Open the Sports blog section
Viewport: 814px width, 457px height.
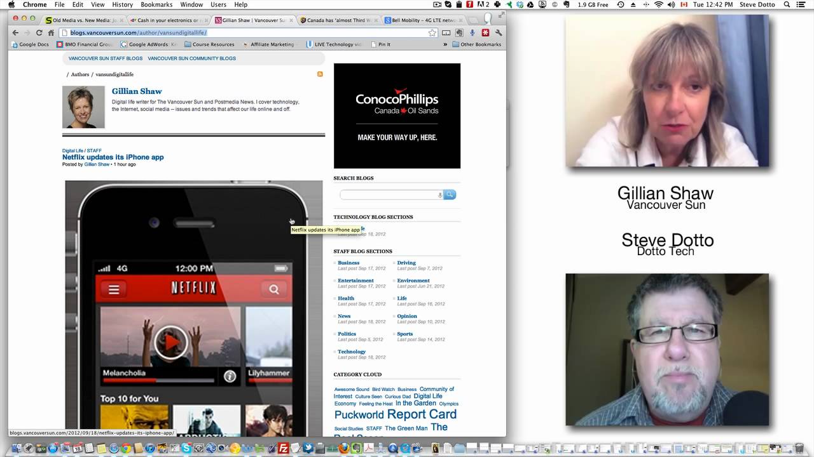coord(405,334)
